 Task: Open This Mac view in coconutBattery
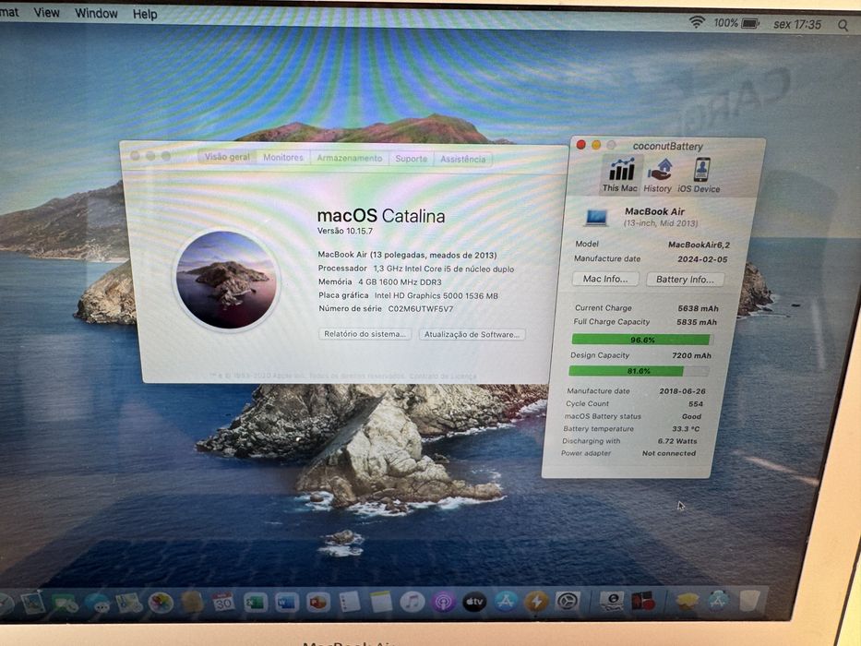pos(620,175)
